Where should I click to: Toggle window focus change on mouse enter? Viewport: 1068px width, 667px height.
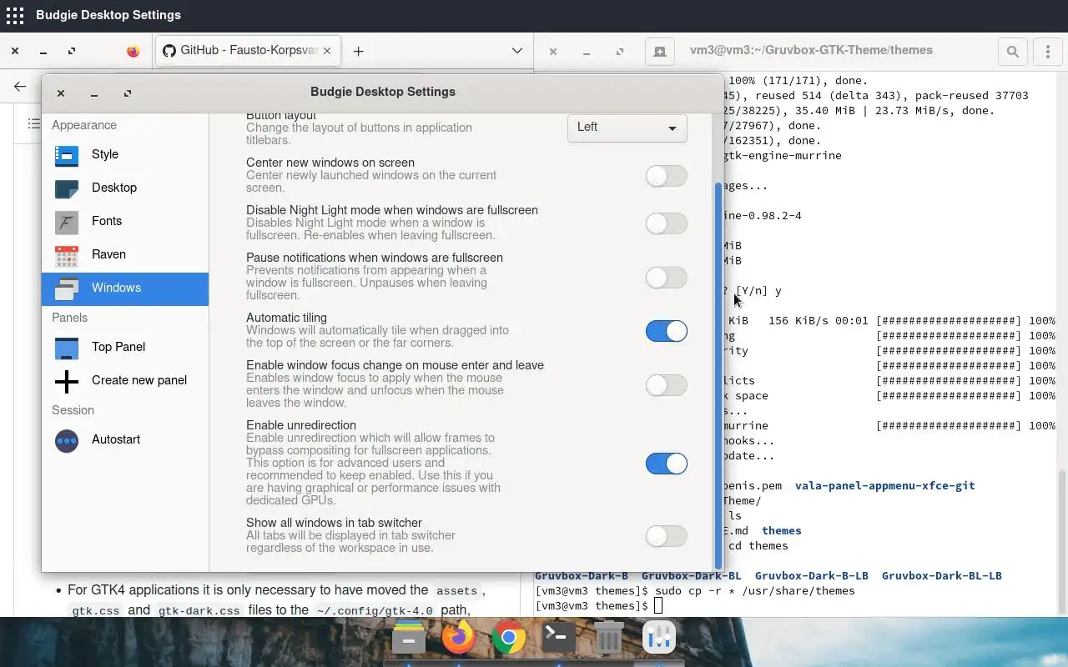coord(666,385)
